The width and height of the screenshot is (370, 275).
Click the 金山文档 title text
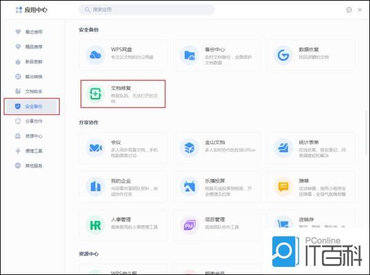(215, 142)
